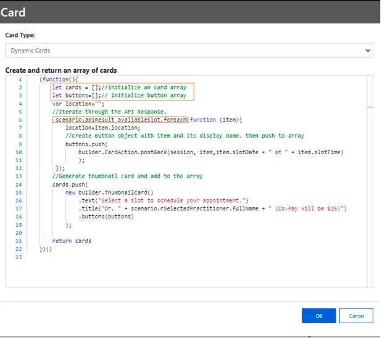Click the 'var location="";' line
This screenshot has width=385, height=338.
coord(78,104)
